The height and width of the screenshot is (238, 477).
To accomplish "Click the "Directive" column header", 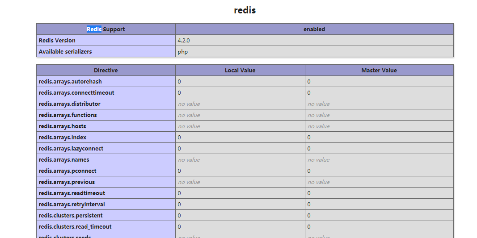I will [x=106, y=70].
